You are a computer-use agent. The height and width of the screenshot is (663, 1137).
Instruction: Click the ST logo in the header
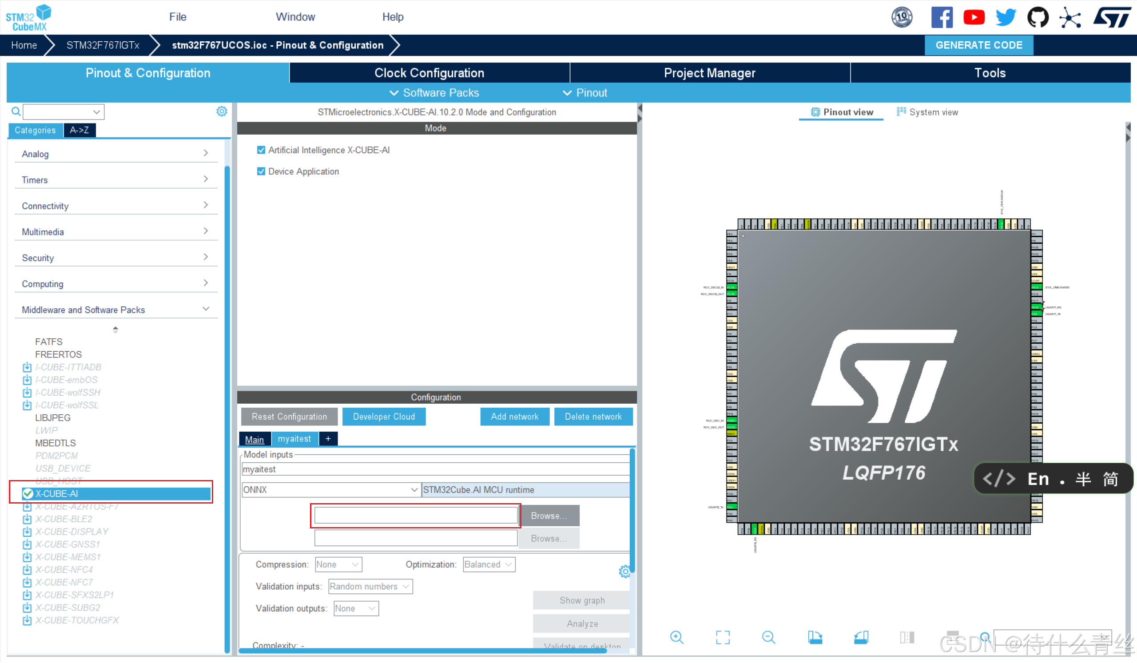(x=1112, y=17)
